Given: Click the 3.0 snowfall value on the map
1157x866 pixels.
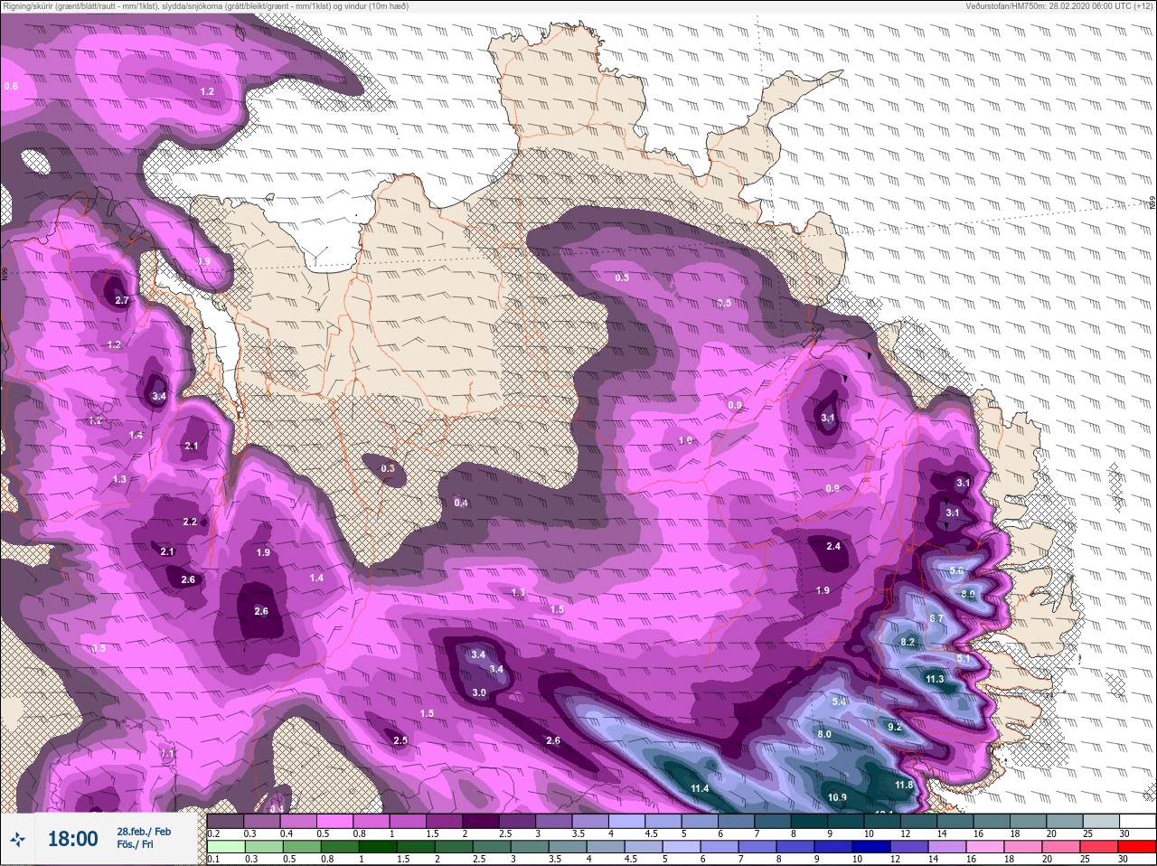Looking at the screenshot, I should [x=479, y=693].
